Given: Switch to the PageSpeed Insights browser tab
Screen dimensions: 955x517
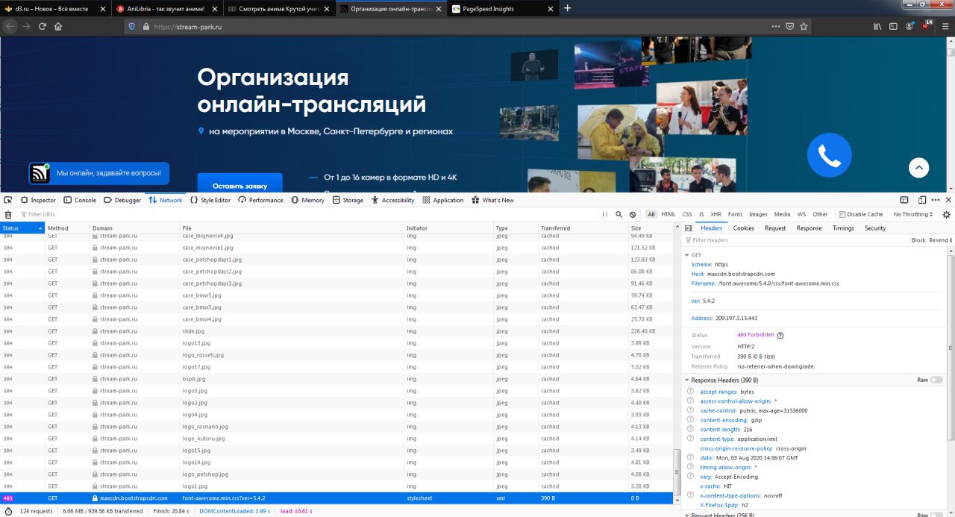Looking at the screenshot, I should (x=503, y=8).
